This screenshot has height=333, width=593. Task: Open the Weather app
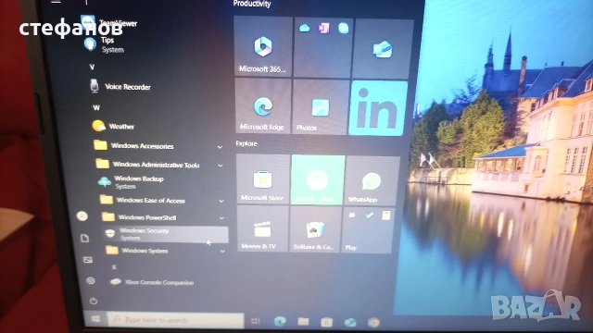coord(113,126)
